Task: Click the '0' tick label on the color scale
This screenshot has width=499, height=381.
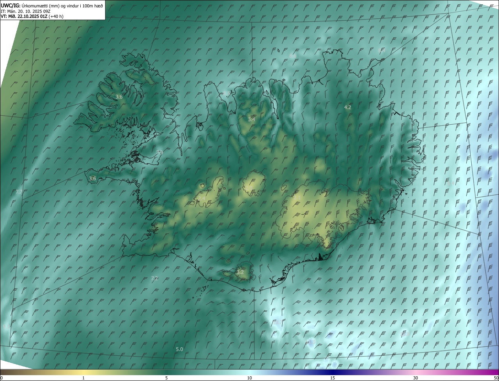Action: coord(2,378)
